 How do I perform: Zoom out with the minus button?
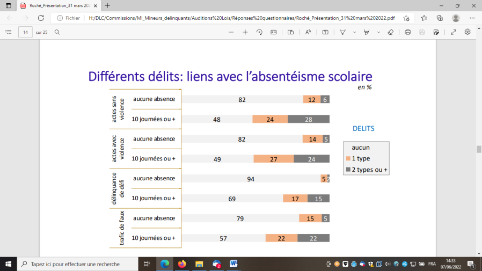coord(231,32)
